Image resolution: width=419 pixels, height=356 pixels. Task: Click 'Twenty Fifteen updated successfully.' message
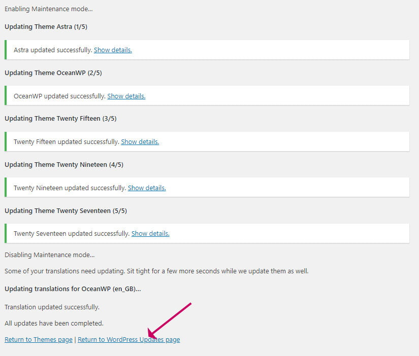(67, 141)
